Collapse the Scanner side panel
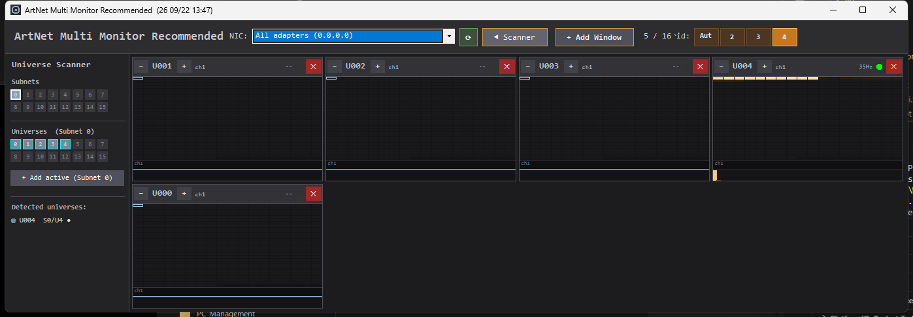 pos(514,37)
